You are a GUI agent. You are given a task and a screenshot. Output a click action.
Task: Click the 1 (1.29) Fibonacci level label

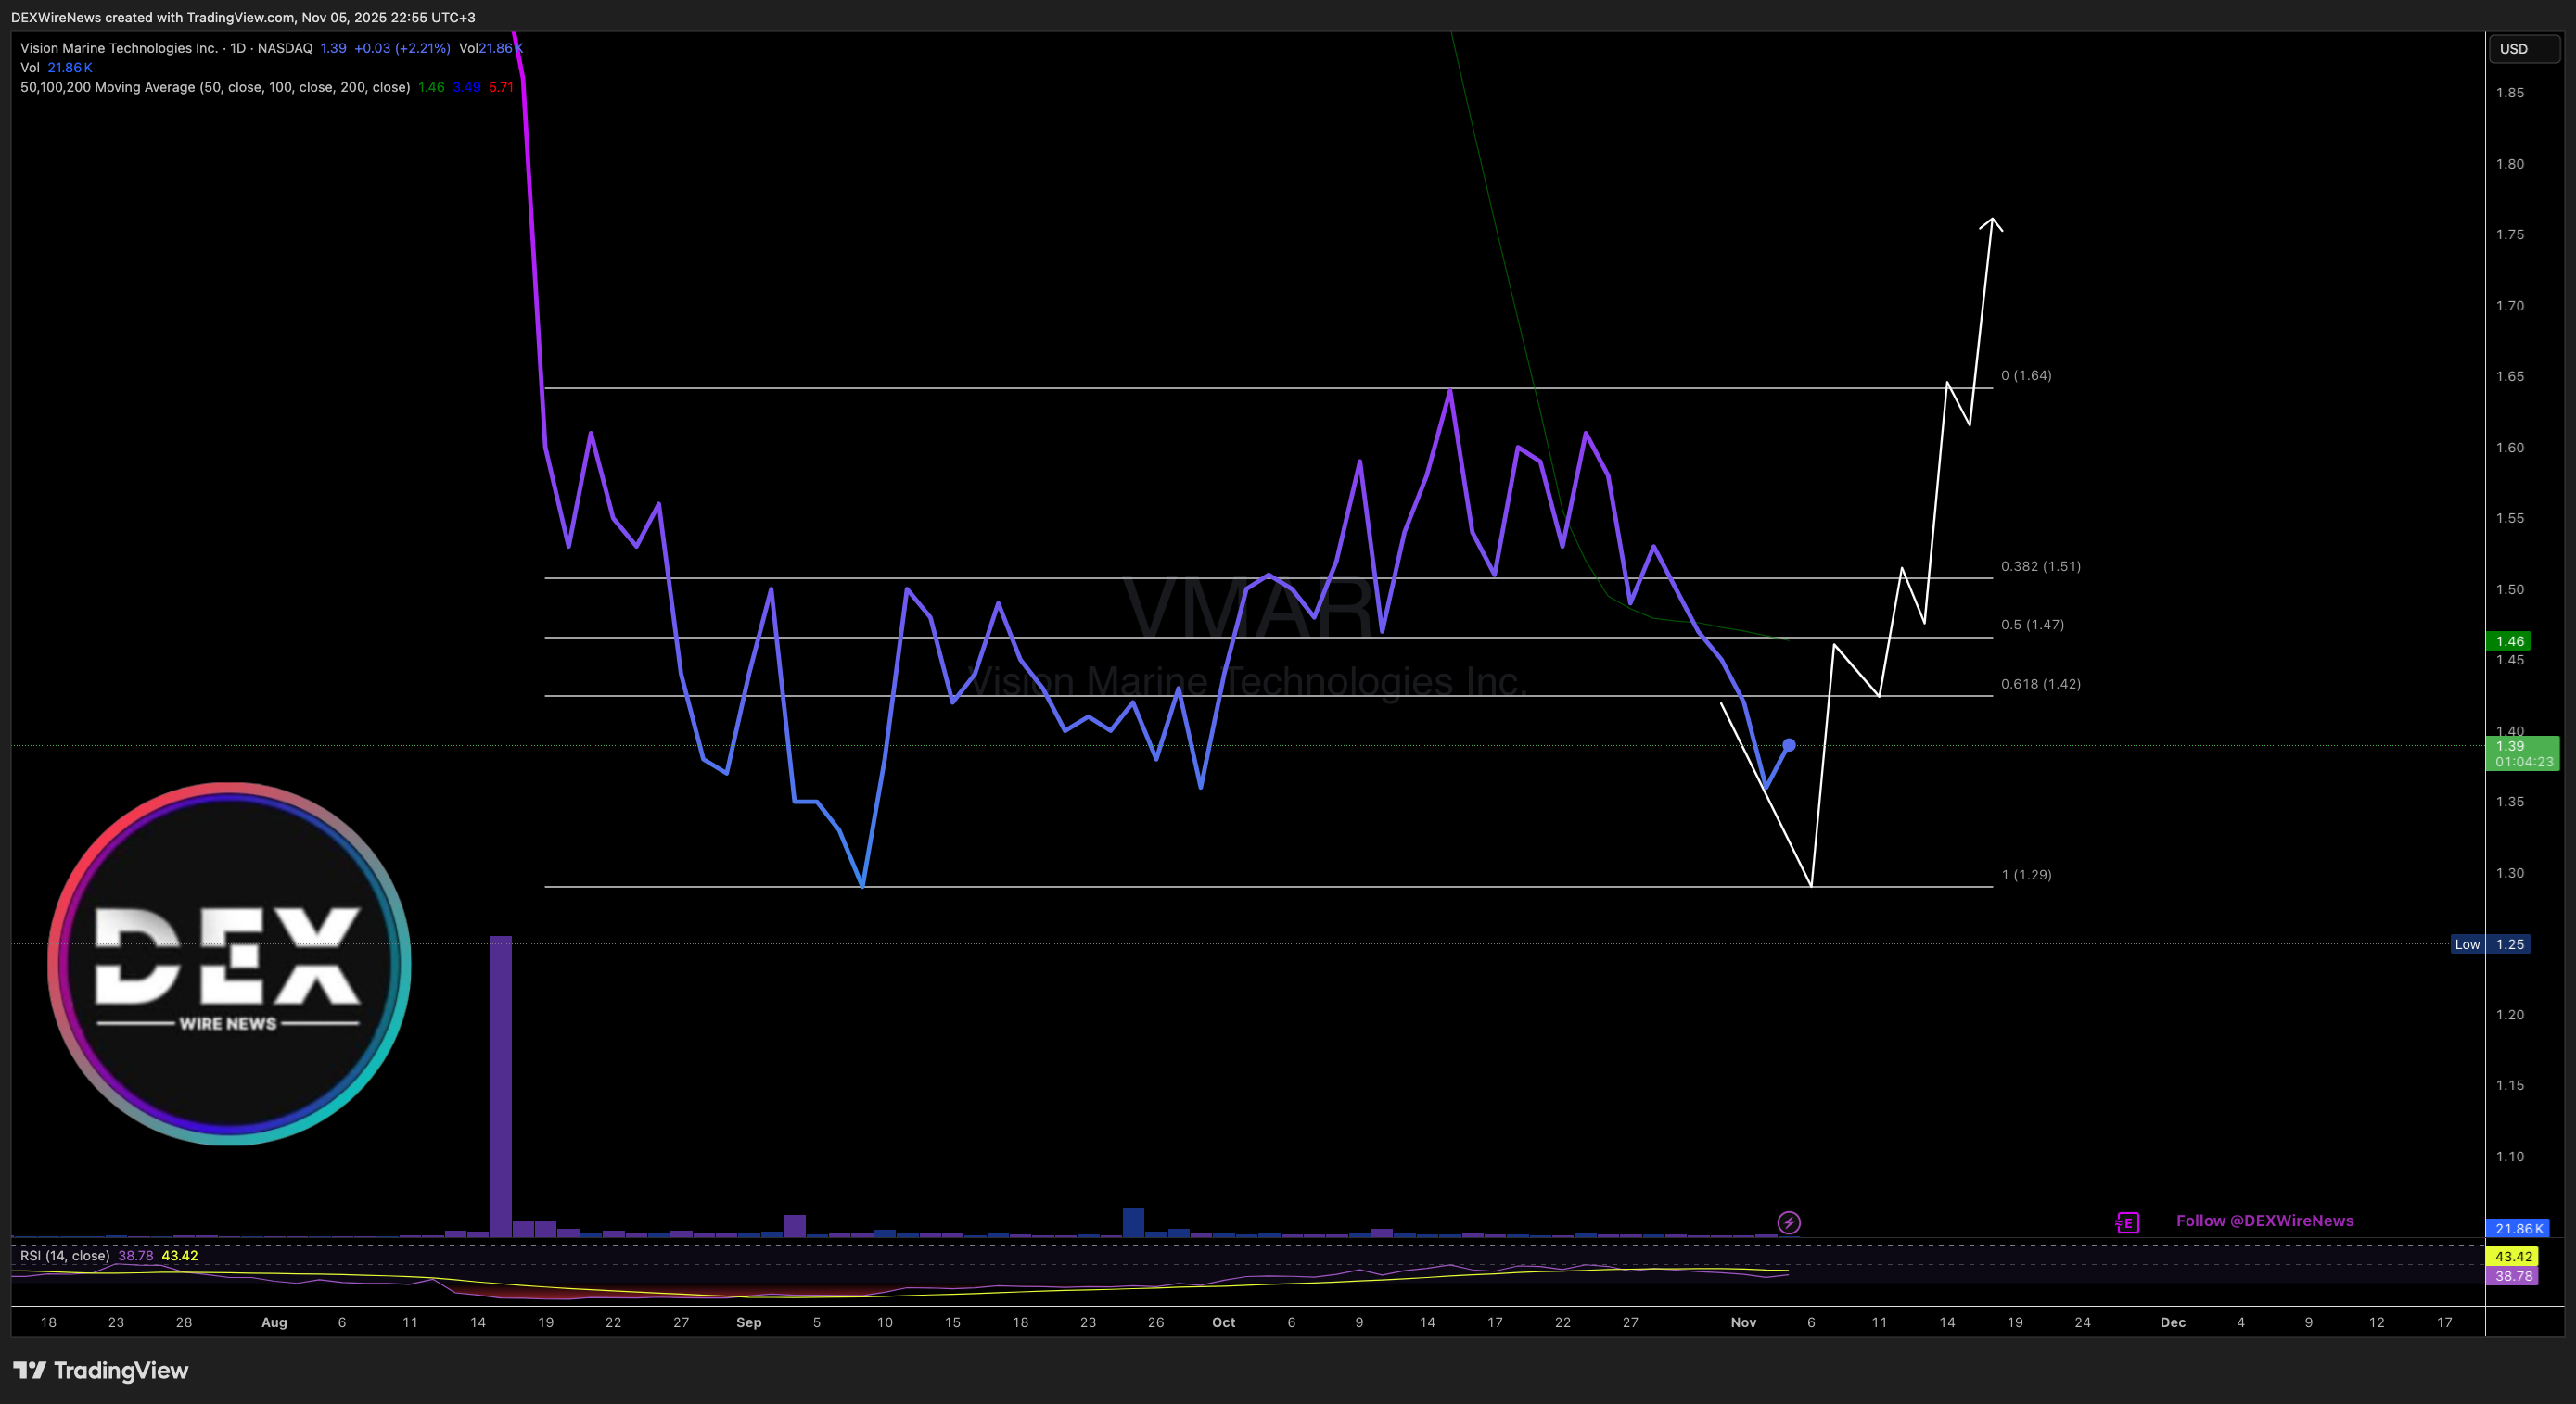[x=2026, y=875]
